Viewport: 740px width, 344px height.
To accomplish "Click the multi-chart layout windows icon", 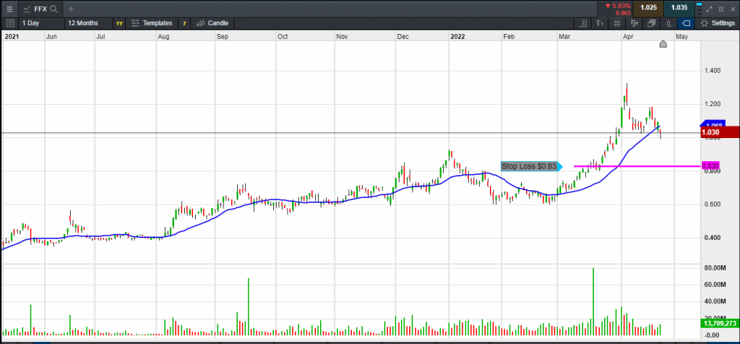I will 650,23.
